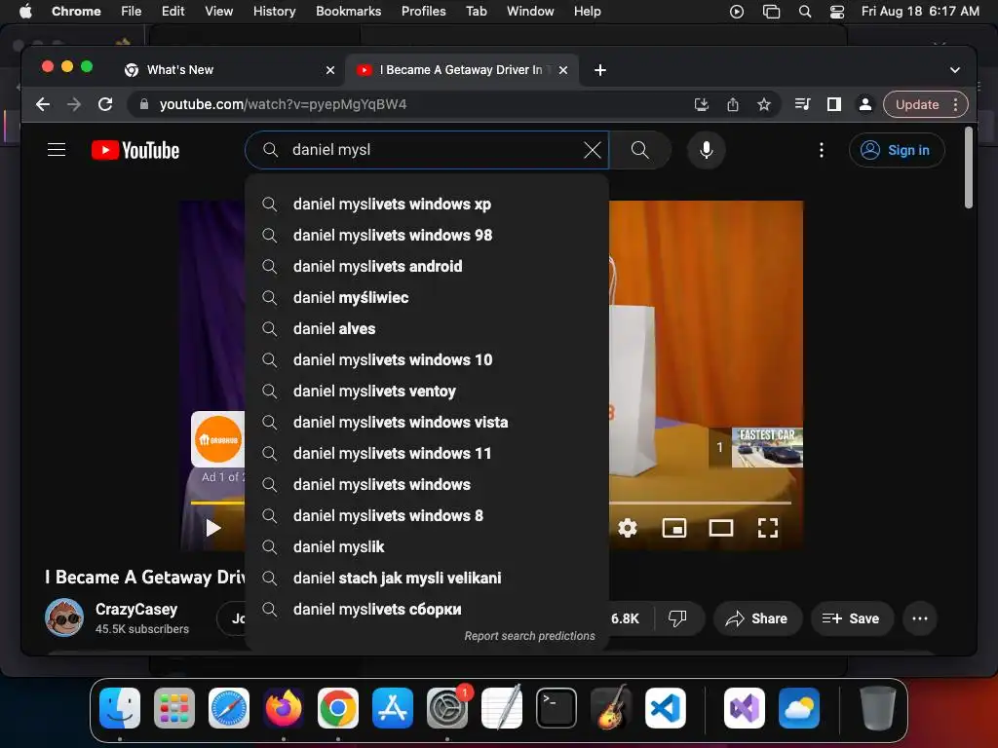Click the magnifier search submit button
Viewport: 998px width, 748px height.
pyautogui.click(x=639, y=150)
